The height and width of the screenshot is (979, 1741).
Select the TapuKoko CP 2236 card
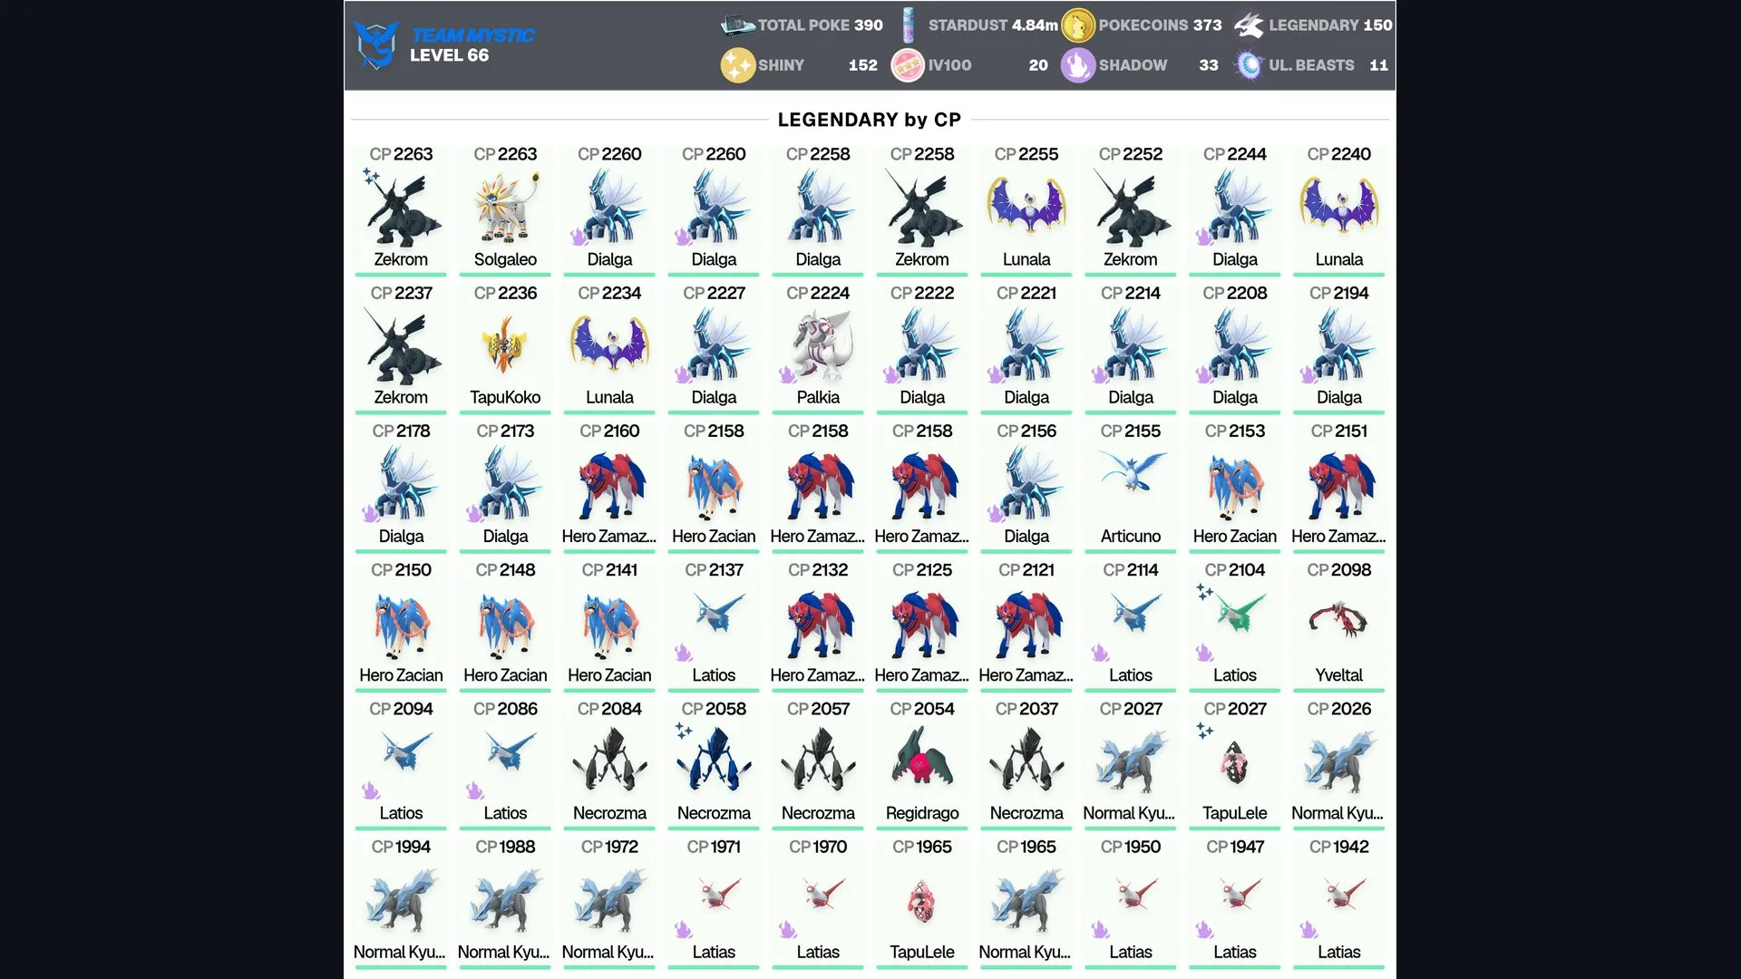click(505, 347)
